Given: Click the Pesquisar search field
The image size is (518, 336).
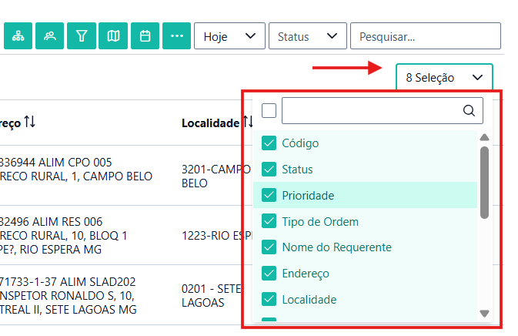Looking at the screenshot, I should pos(425,36).
